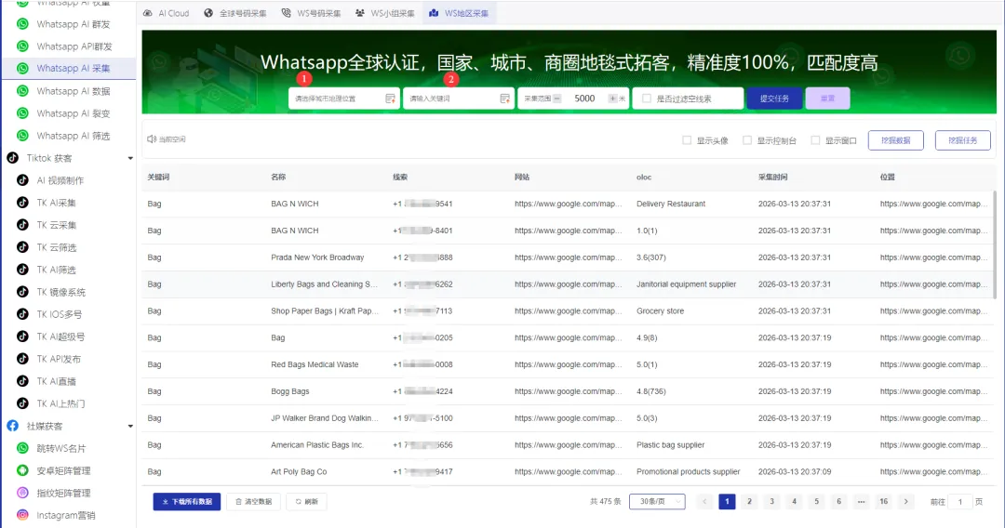1005x528 pixels.
Task: Click speaker icon next to 当前空闲
Action: click(152, 139)
